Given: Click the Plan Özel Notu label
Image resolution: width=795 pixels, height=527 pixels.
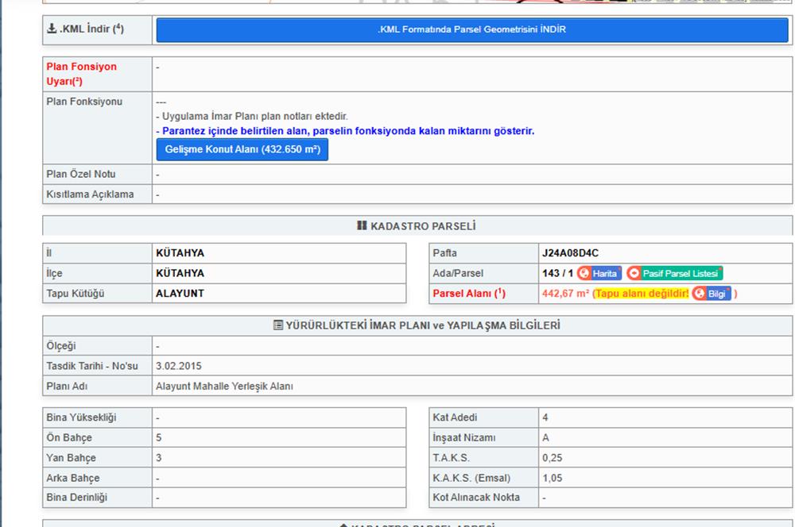Looking at the screenshot, I should pos(81,174).
